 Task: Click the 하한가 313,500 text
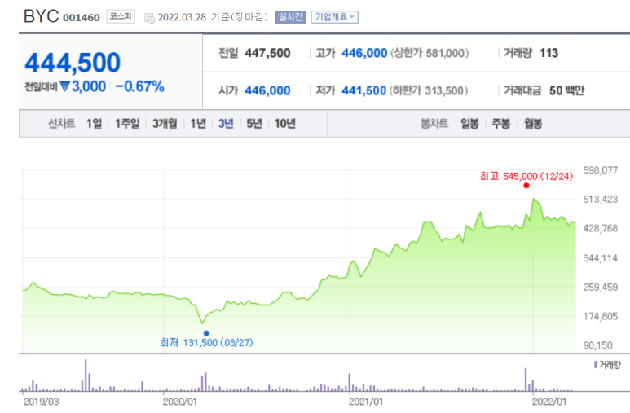point(429,90)
